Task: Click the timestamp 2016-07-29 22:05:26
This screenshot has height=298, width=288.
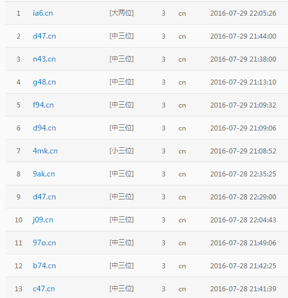Action: tap(243, 13)
